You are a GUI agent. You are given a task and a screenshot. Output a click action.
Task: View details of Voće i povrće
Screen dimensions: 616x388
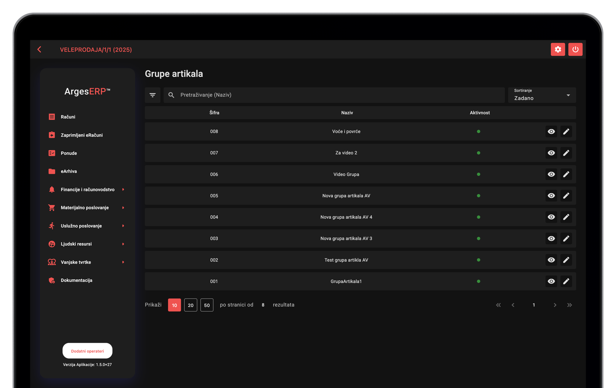pyautogui.click(x=551, y=131)
